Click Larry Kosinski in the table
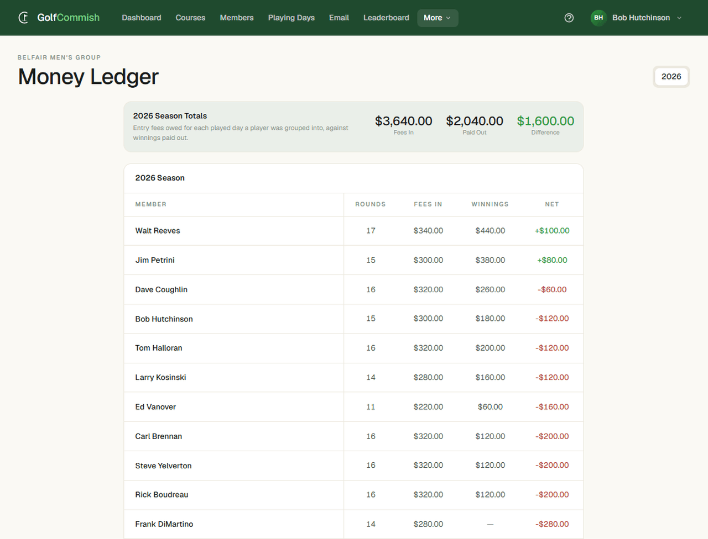708x539 pixels. (x=161, y=377)
